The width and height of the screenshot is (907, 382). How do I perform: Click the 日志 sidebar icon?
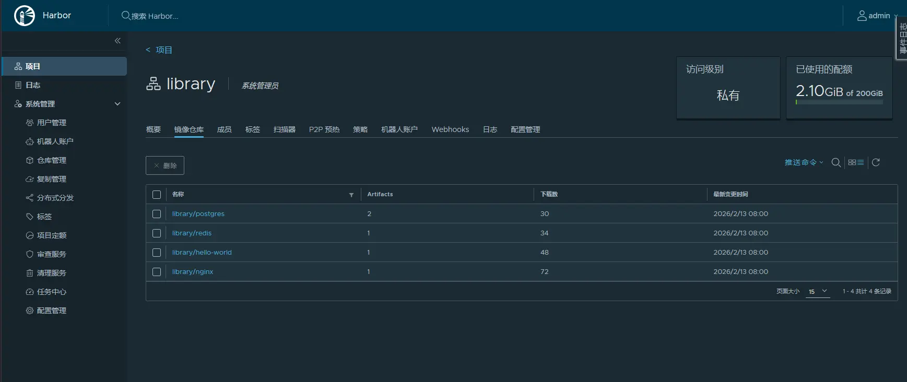tap(18, 85)
